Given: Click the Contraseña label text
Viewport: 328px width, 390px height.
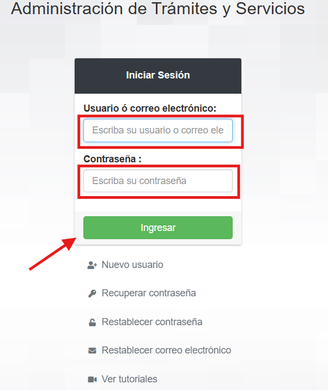Looking at the screenshot, I should tap(112, 159).
